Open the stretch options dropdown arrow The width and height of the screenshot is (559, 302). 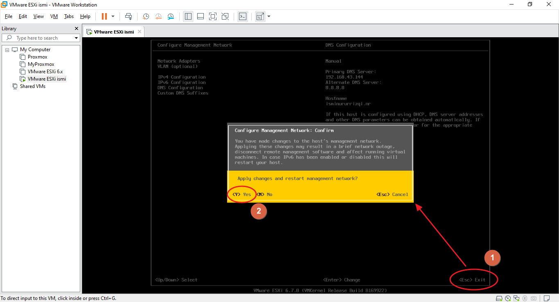coord(269,16)
